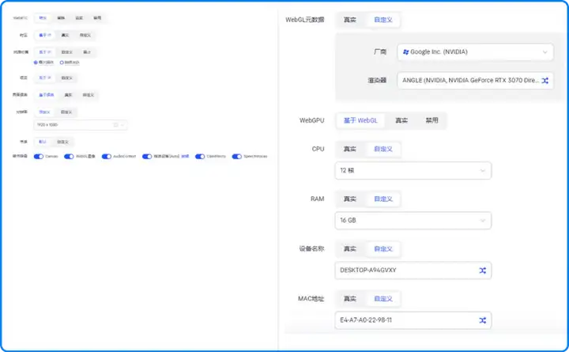Open the RAM 16 GB dropdown
This screenshot has width=569, height=352.
(413, 221)
